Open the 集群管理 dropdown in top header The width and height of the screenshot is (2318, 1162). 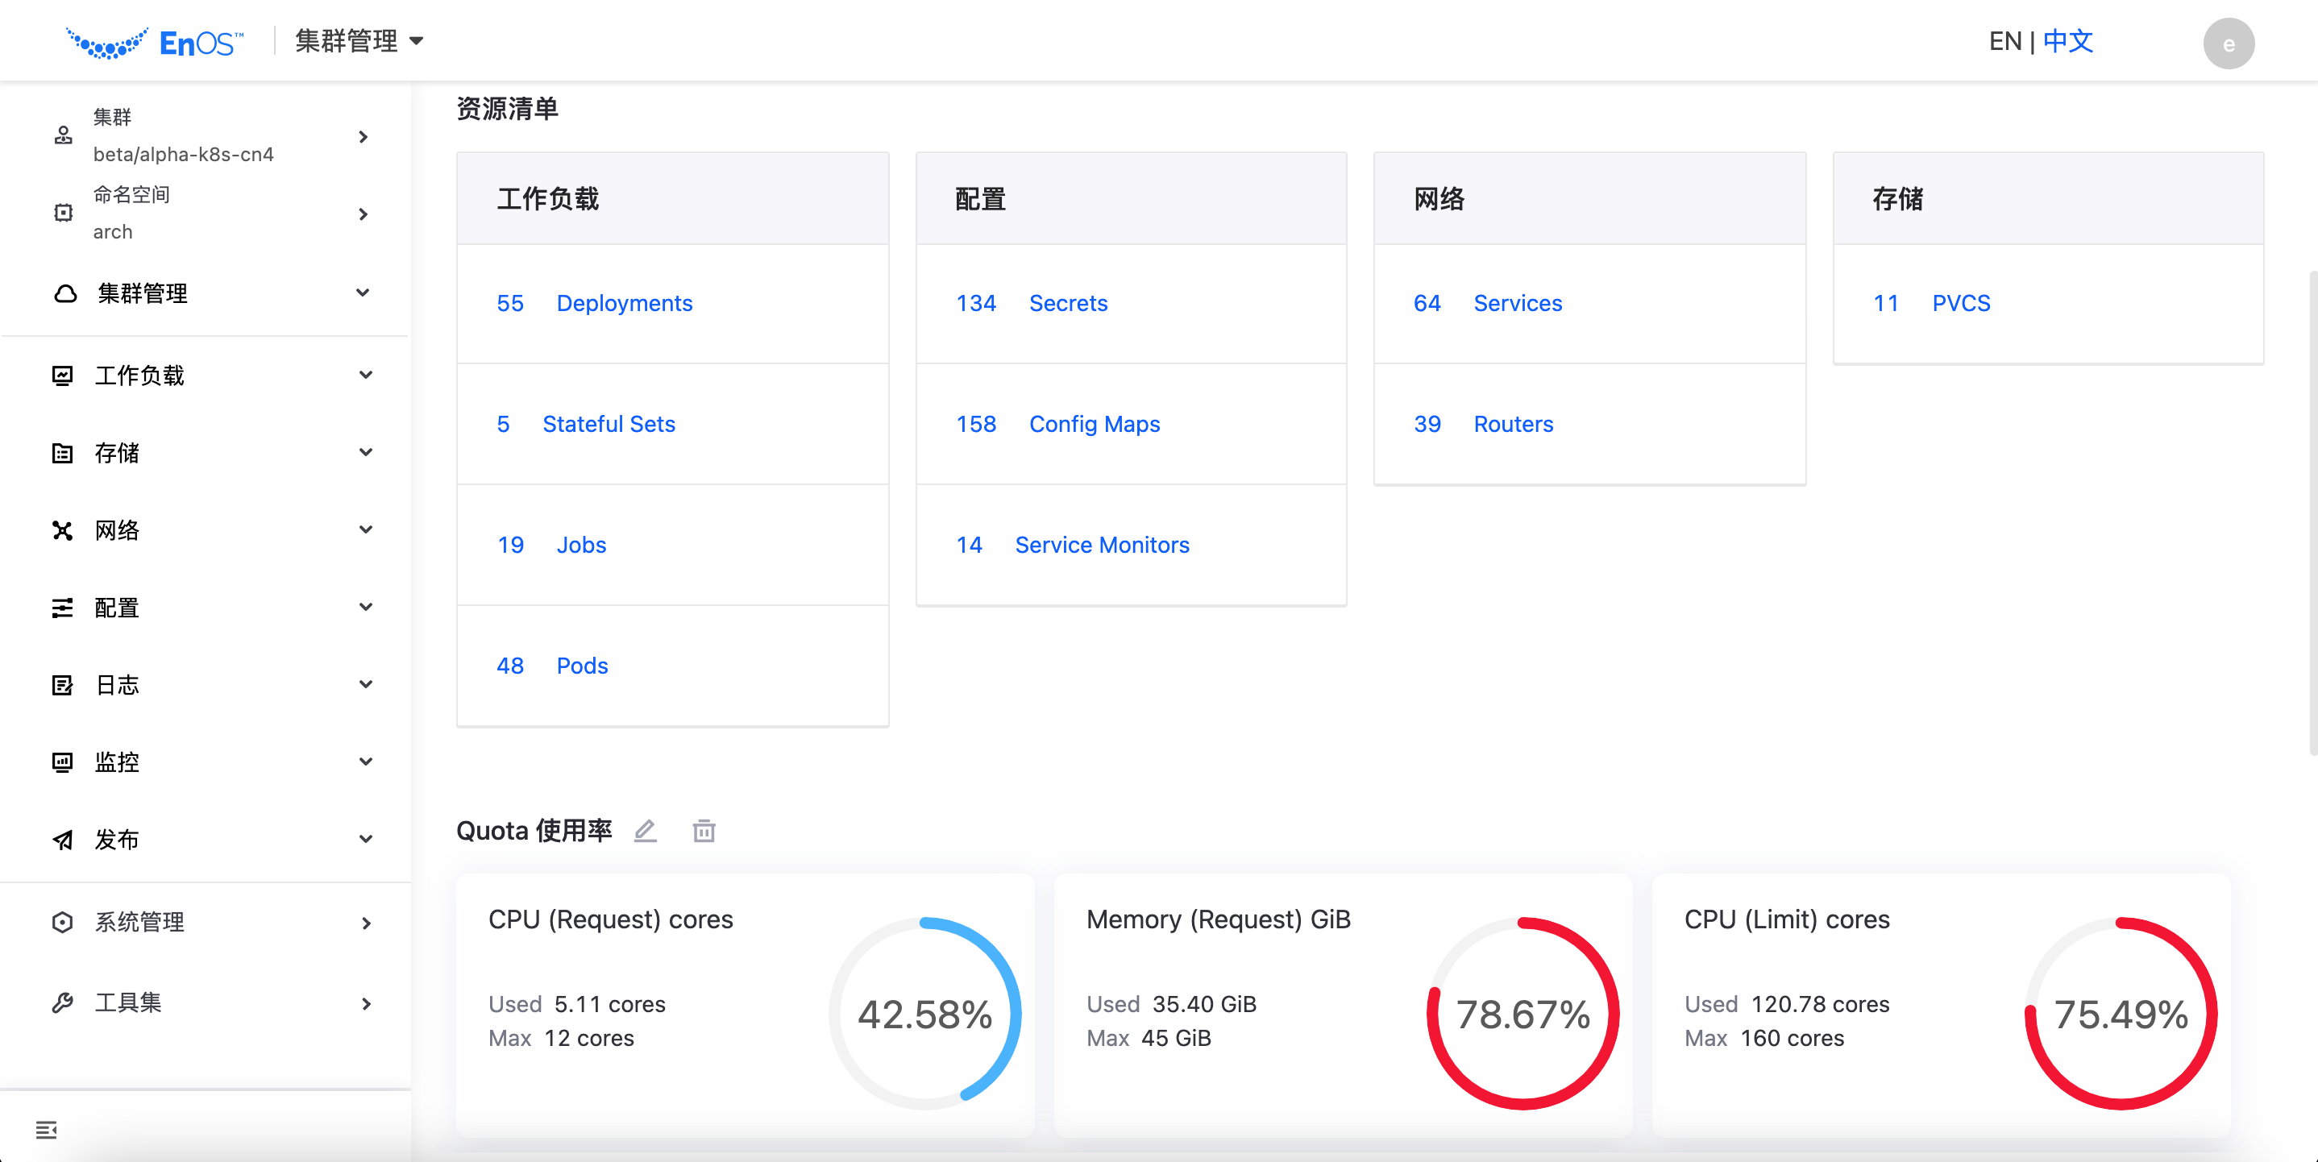359,41
